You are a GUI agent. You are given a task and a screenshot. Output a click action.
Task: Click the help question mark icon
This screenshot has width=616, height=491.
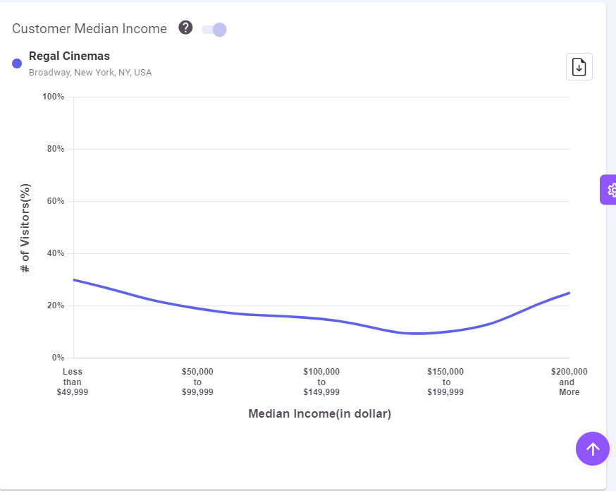click(x=185, y=28)
